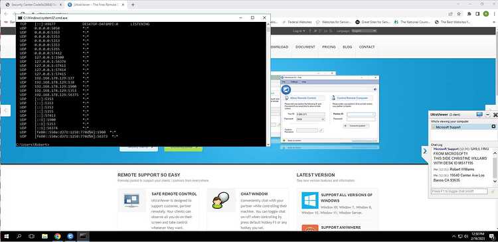
Task: Close the UltraViewer chat panel
Action: tap(495, 115)
